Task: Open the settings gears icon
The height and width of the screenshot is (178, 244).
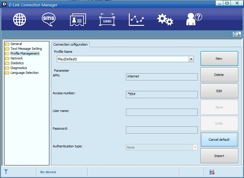Action: (165, 20)
